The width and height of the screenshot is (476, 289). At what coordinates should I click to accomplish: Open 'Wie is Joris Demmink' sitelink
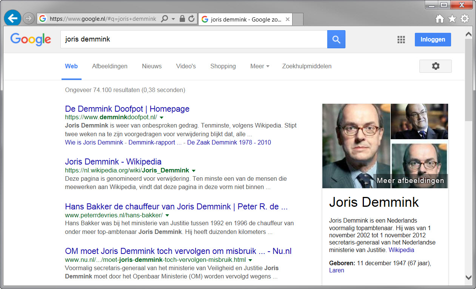point(94,143)
